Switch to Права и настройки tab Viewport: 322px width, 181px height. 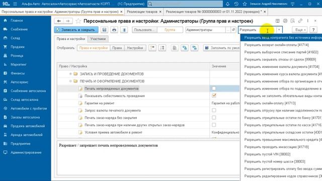click(x=71, y=39)
